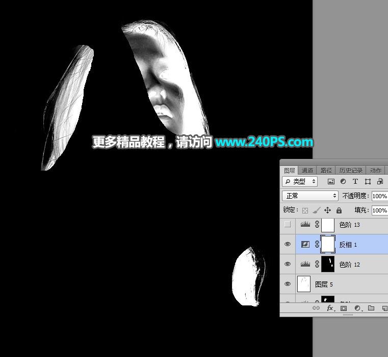Select the 反相 1 layer name
Screen dimensions: 388x357
click(x=348, y=245)
